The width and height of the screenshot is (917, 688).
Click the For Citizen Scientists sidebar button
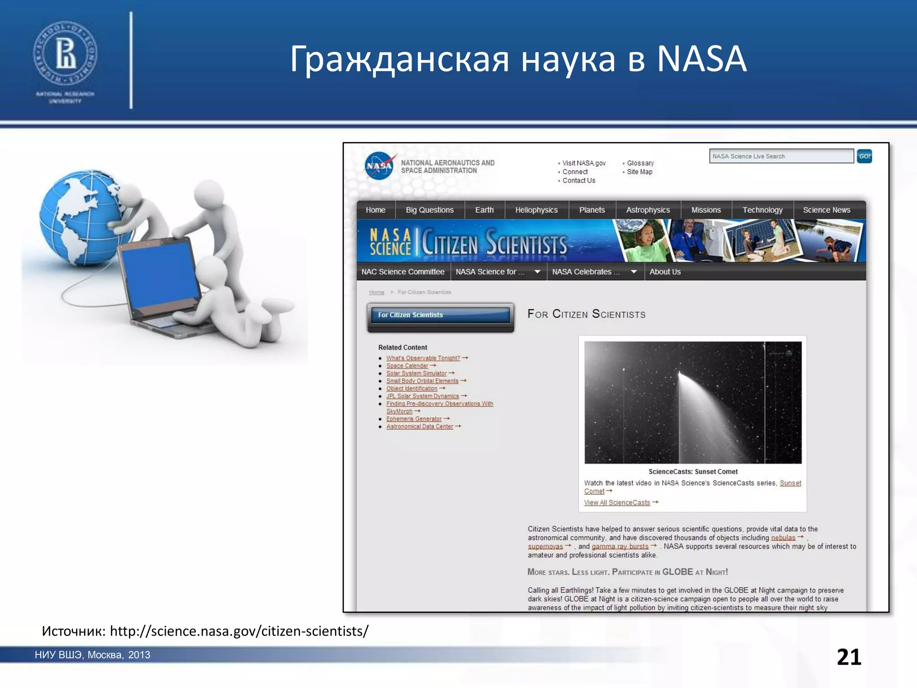[x=441, y=315]
